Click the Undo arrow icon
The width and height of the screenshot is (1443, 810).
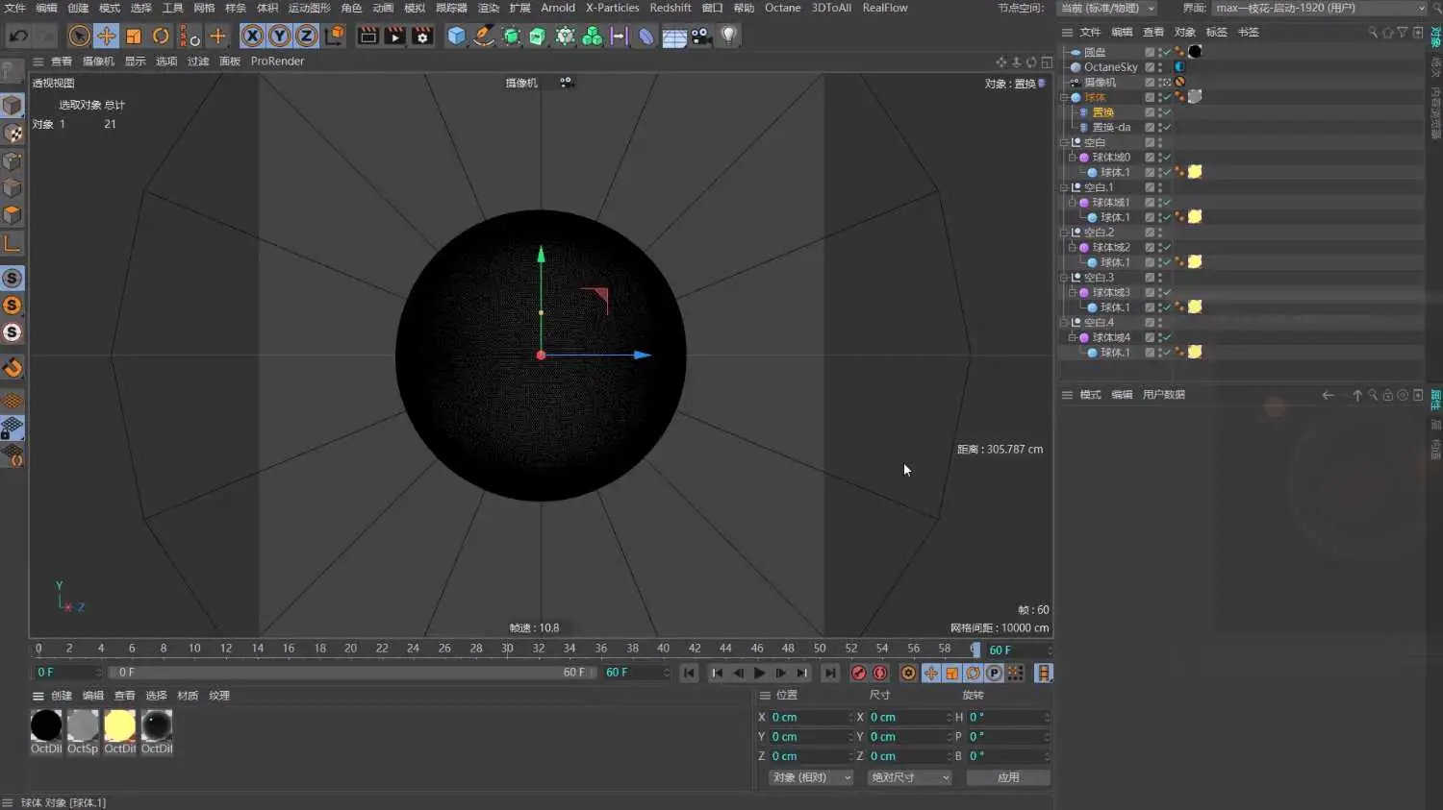point(18,37)
